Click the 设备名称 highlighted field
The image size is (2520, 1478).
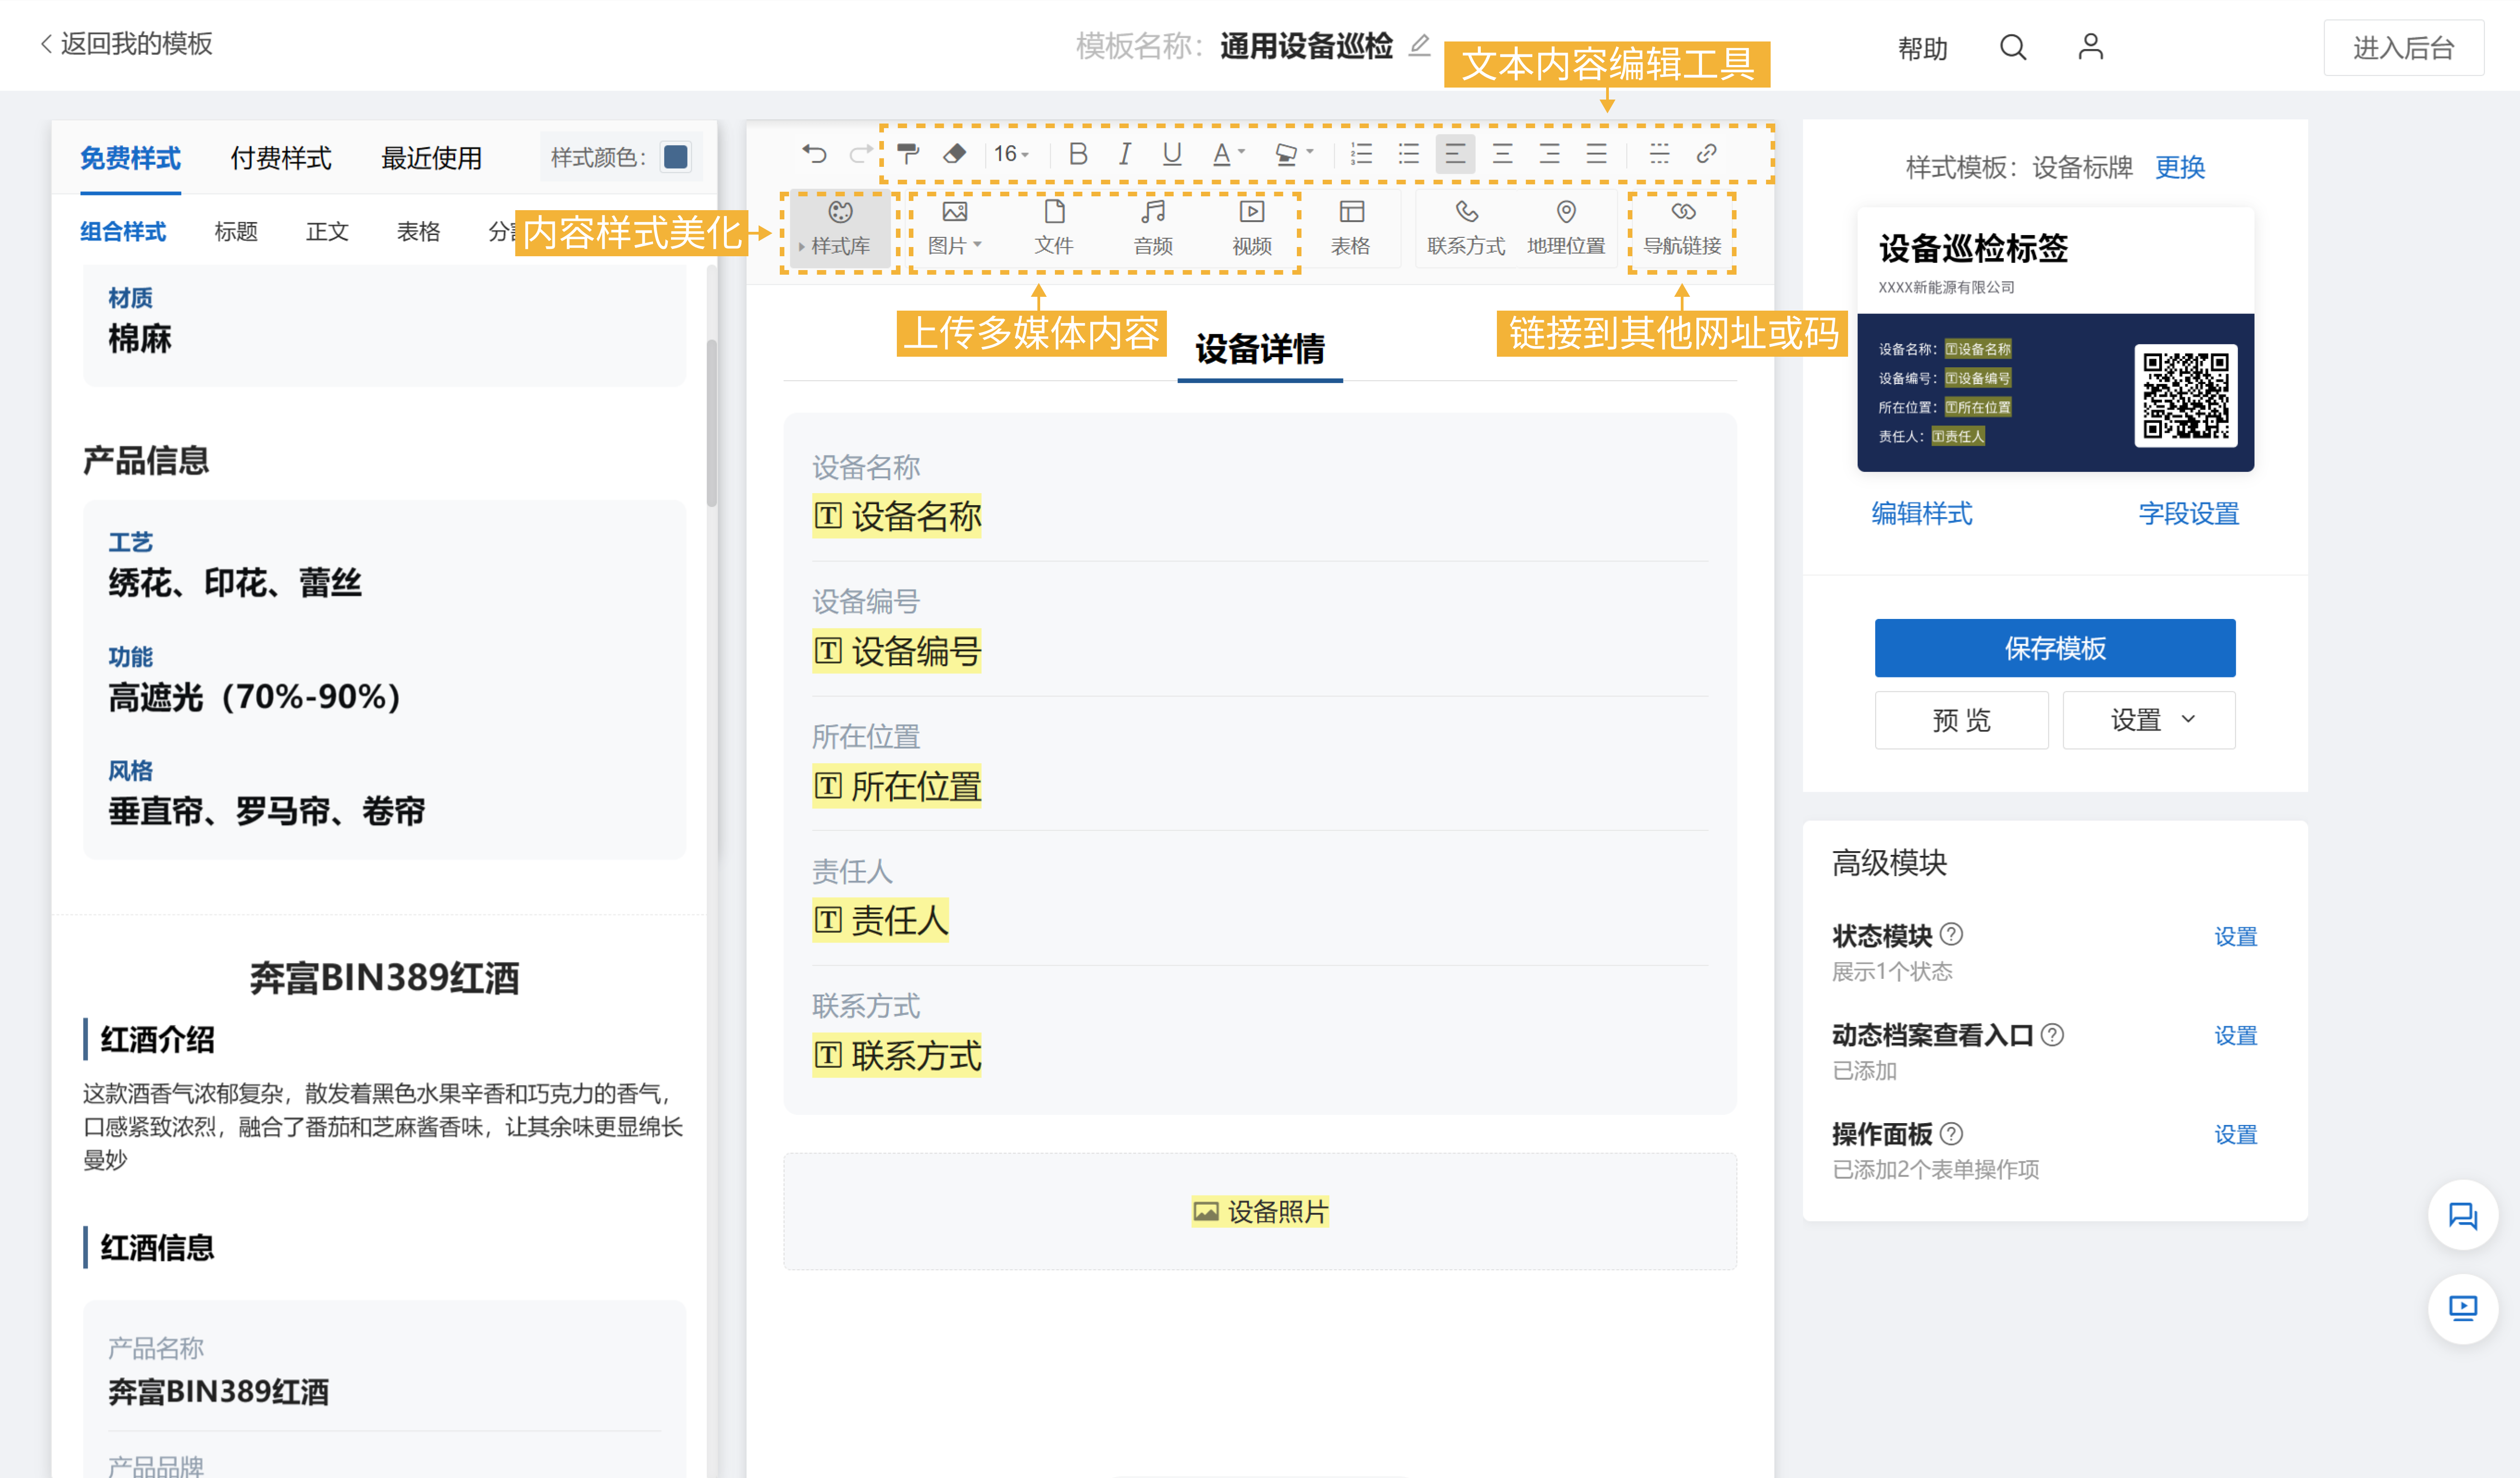(897, 516)
